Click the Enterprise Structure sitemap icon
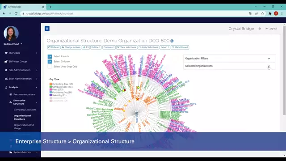The image size is (286, 161). 11,102
